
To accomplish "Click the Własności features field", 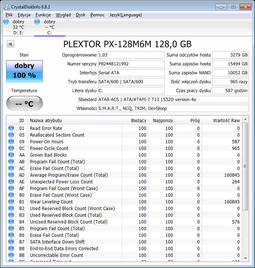I will (x=173, y=108).
